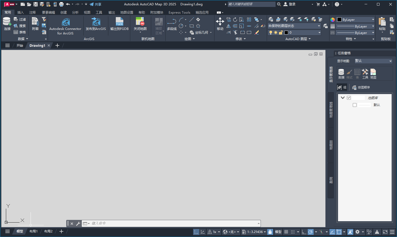Click 输出到FGDB export icon

pos(120,24)
